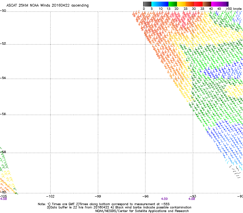Image resolution: width=243 pixels, height=213 pixels.
Task: Click the "45" legend scale label
Action: pyautogui.click(x=219, y=9)
